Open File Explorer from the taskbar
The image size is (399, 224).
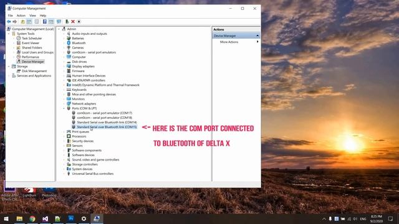(19, 218)
